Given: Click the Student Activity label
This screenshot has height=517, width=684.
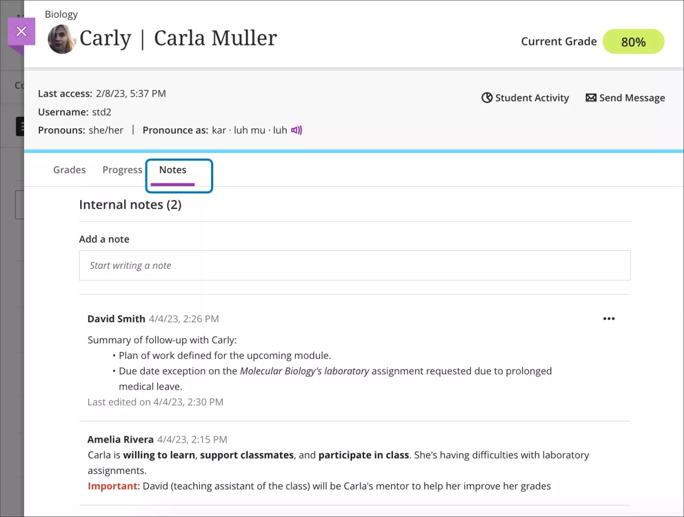Looking at the screenshot, I should [x=532, y=98].
